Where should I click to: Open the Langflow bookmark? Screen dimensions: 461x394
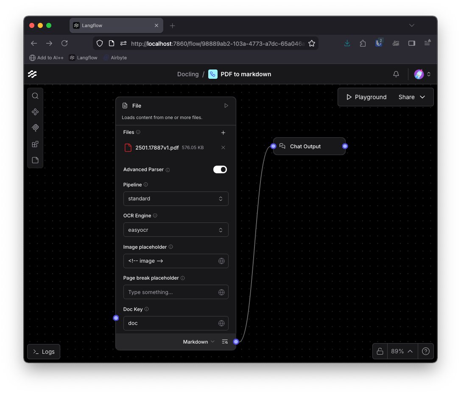click(x=83, y=58)
